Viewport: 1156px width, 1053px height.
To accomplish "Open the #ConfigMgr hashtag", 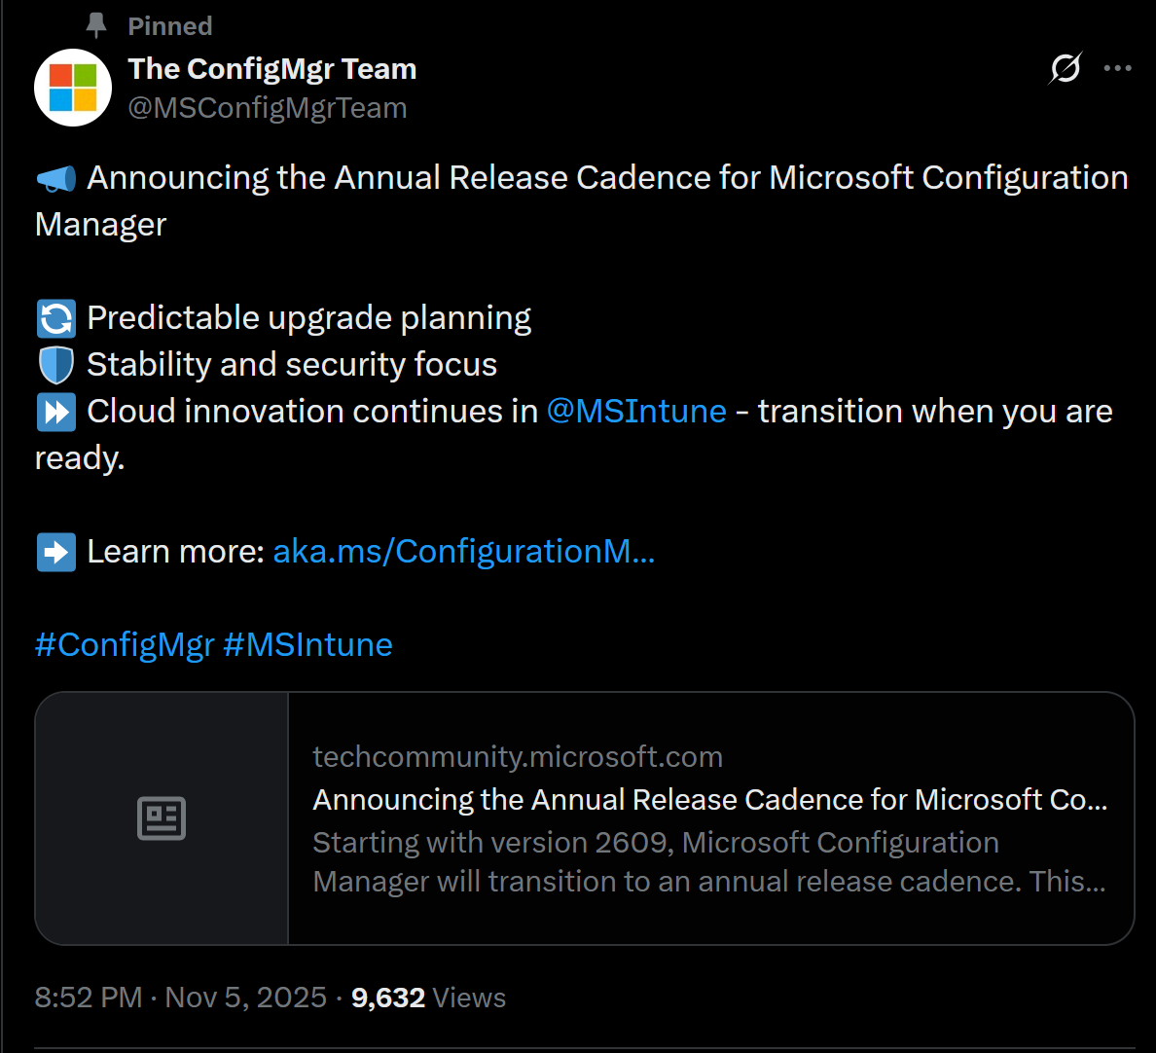I will 125,644.
